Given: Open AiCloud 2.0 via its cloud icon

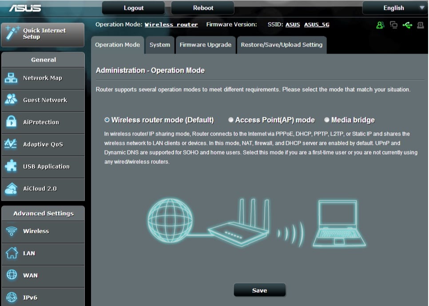Looking at the screenshot, I should (11, 189).
